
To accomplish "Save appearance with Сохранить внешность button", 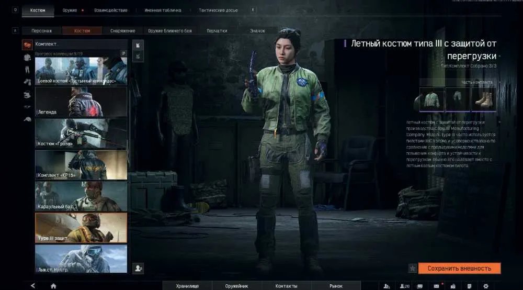I will (x=459, y=269).
